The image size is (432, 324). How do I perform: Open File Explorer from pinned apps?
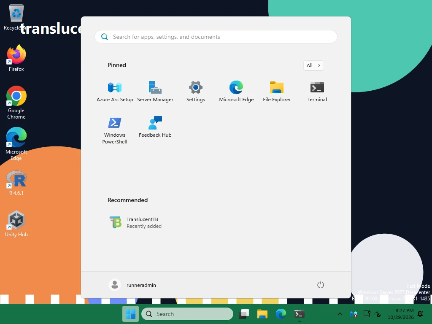(277, 92)
